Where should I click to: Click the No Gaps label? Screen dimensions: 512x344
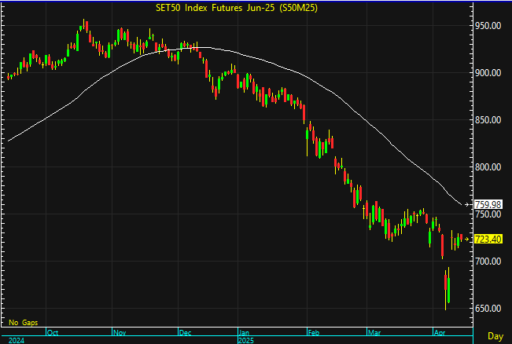pyautogui.click(x=23, y=323)
